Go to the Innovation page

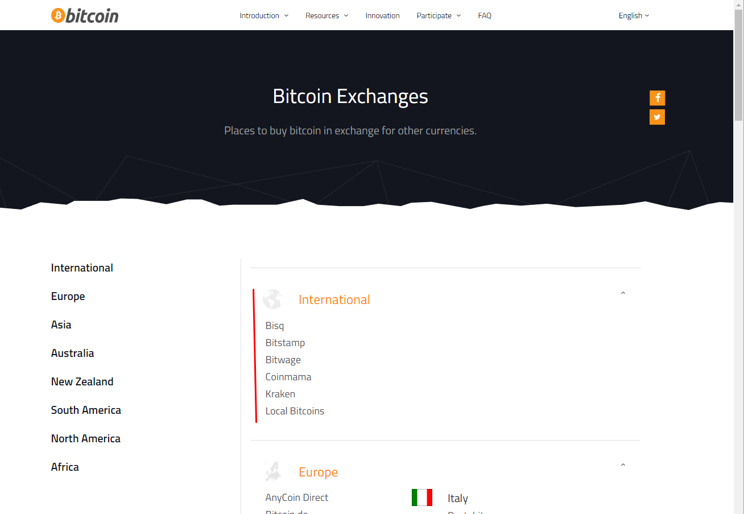point(382,15)
